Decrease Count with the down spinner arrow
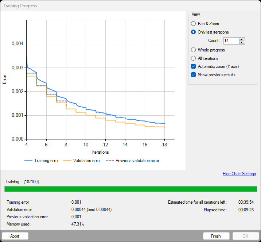Image resolution: width=261 pixels, height=242 pixels. pos(242,42)
